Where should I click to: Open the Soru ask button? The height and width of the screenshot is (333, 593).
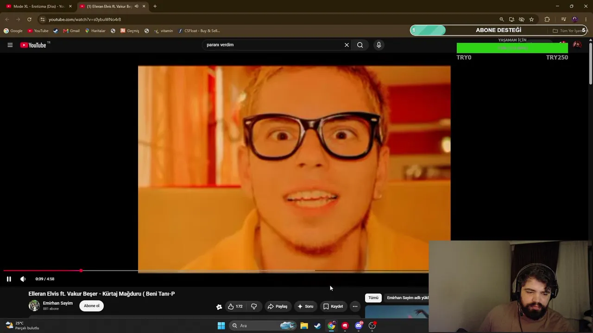(x=305, y=306)
